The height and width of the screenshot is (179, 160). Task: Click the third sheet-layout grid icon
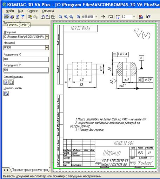click(53, 17)
